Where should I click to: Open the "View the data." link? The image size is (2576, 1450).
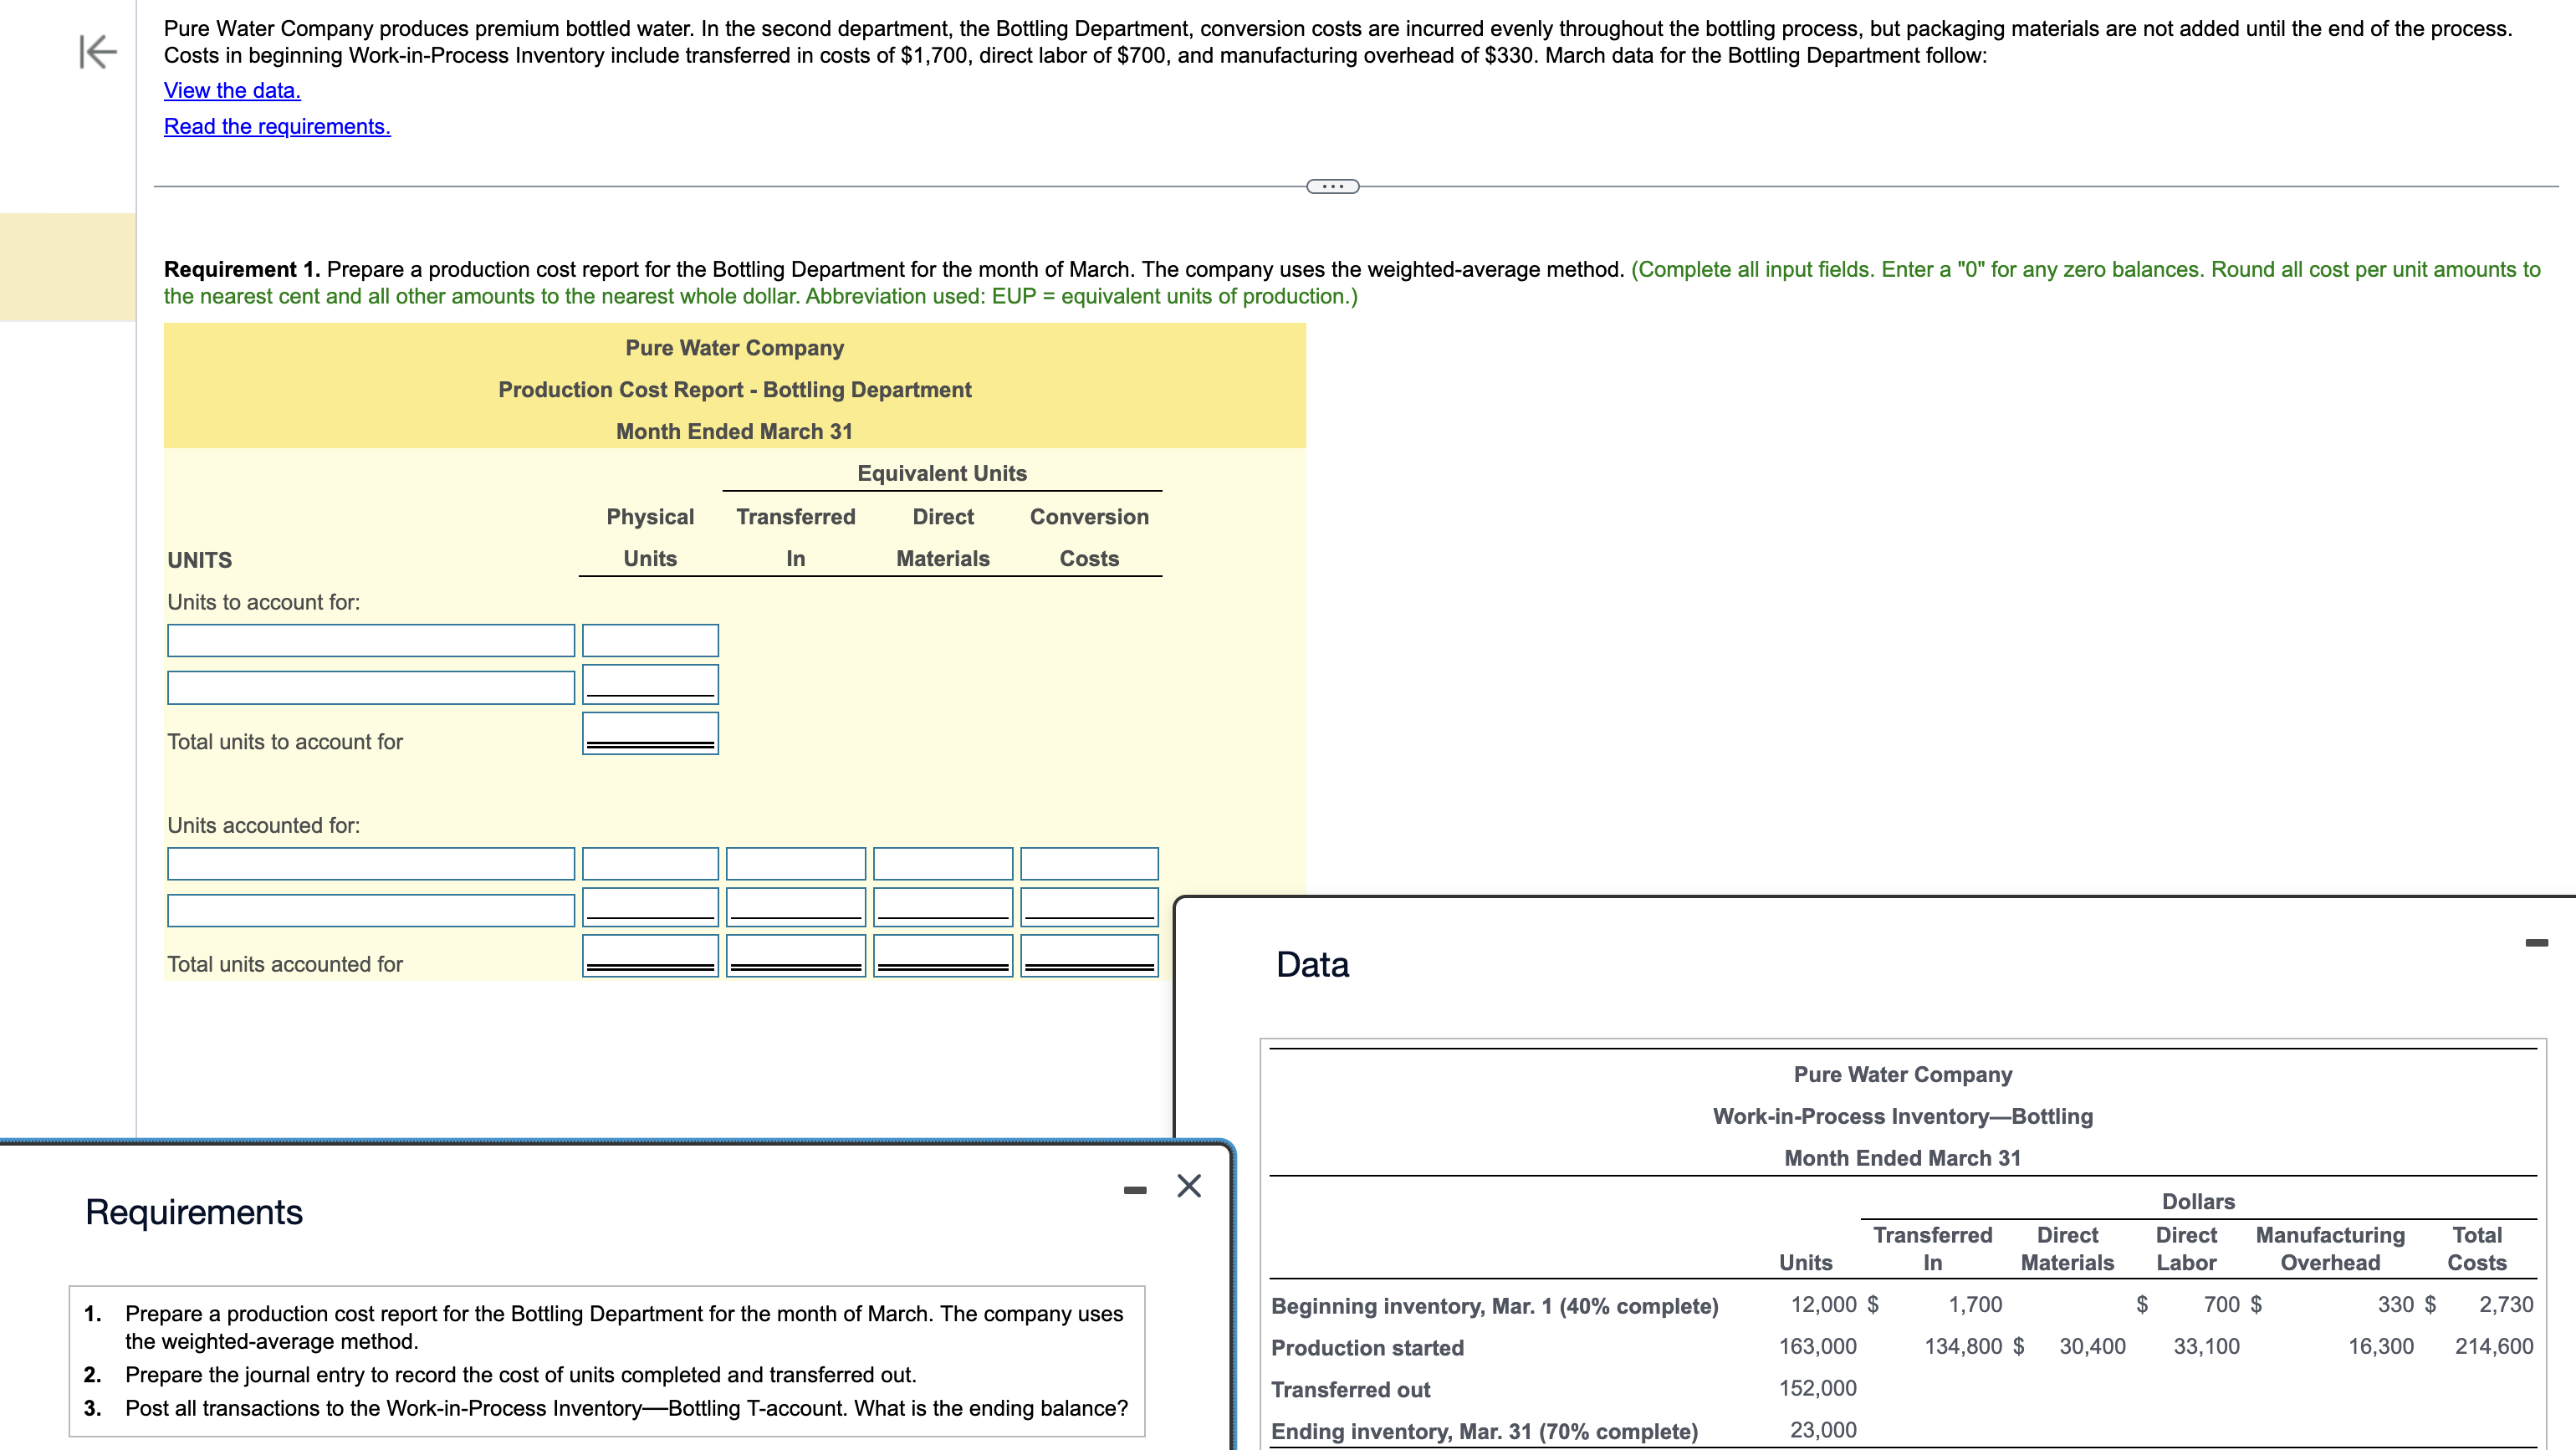click(x=231, y=90)
